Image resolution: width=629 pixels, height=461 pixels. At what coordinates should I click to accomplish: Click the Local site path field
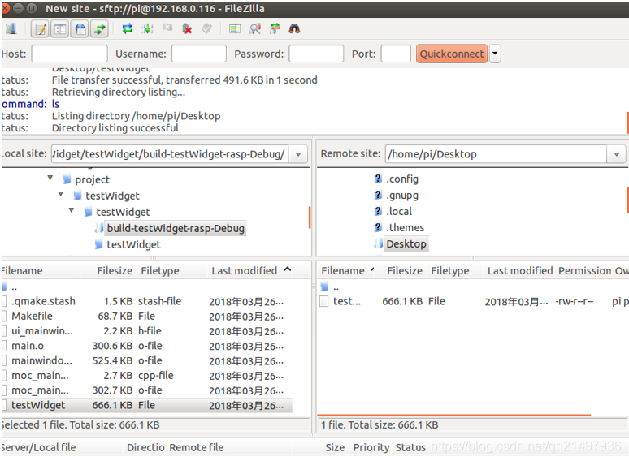point(170,154)
